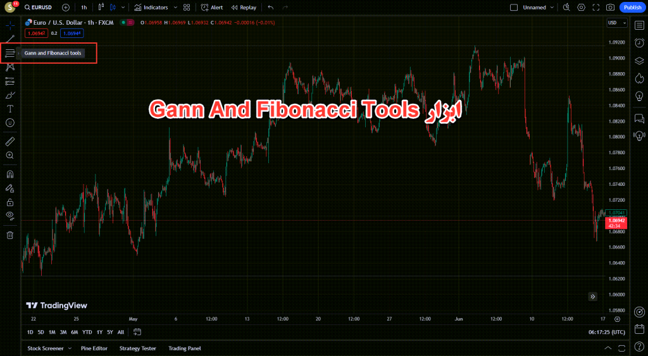The width and height of the screenshot is (648, 356).
Task: Open the Unnamed layout dropdown
Action: tap(552, 8)
